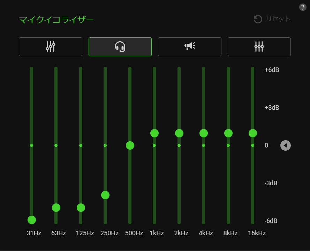The height and width of the screenshot is (251, 310).
Task: Click the gray arrow next to 0
Action: pyautogui.click(x=285, y=145)
